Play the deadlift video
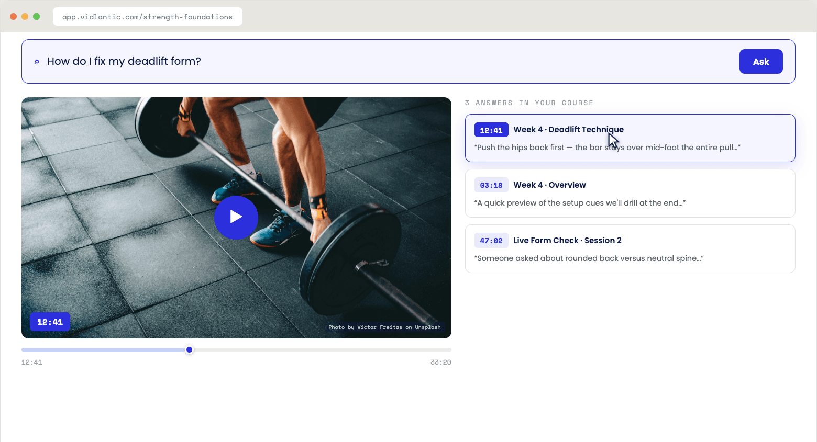817x442 pixels. point(236,218)
